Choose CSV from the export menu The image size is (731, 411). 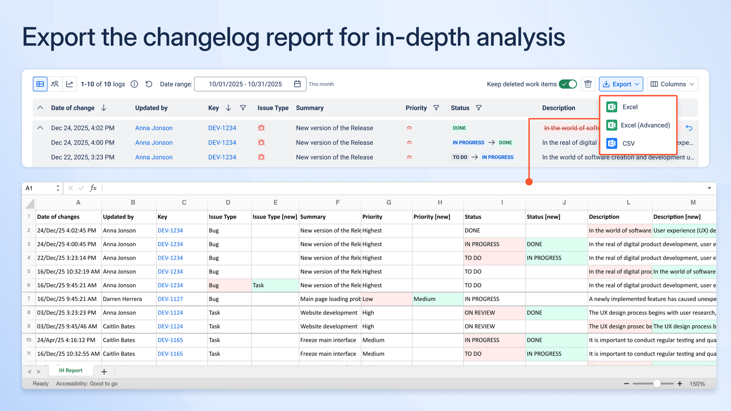(x=629, y=143)
